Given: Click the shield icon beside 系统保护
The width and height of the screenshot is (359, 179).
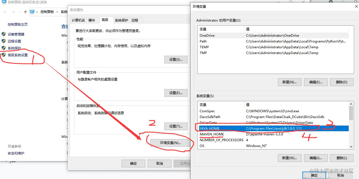Looking at the screenshot, I should pyautogui.click(x=3, y=47).
